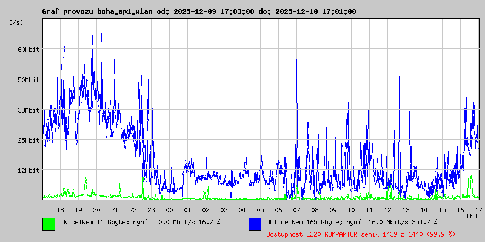Pick hour 23 on the time axis
The height and width of the screenshot is (242, 485).
pos(152,210)
